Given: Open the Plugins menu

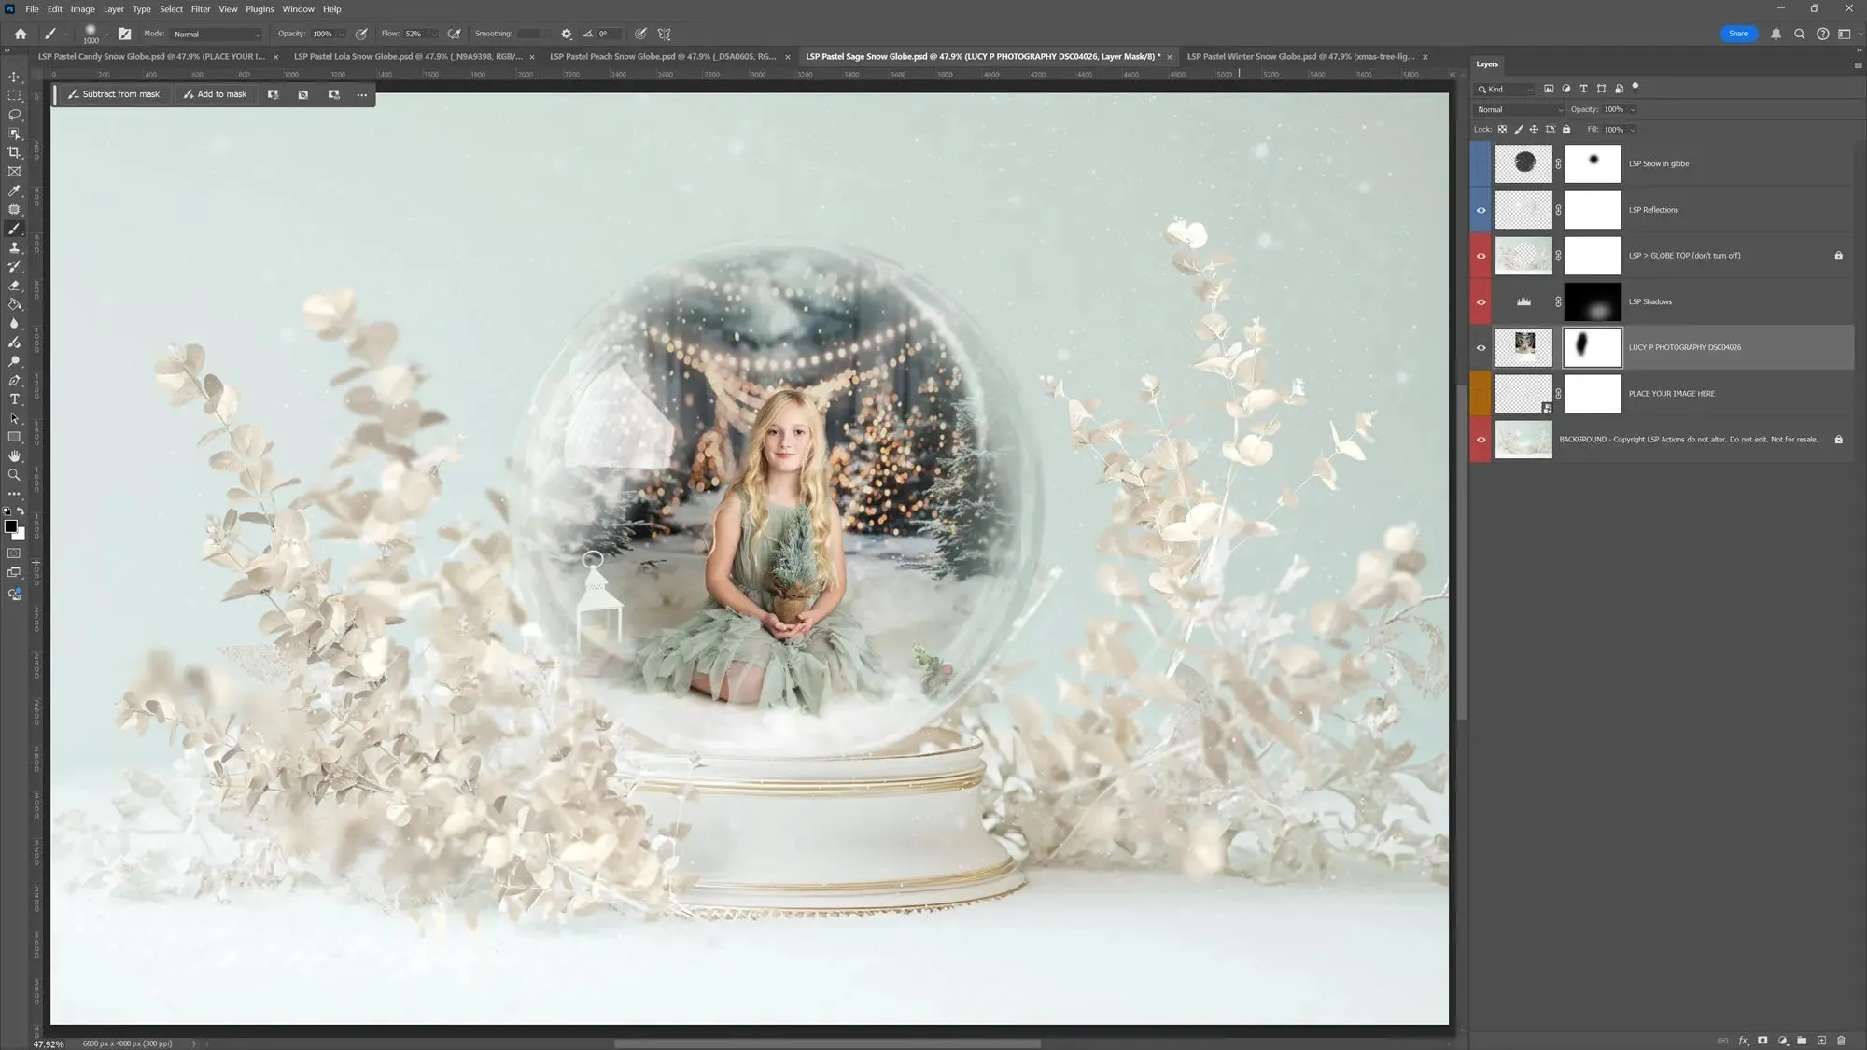Looking at the screenshot, I should [x=260, y=9].
